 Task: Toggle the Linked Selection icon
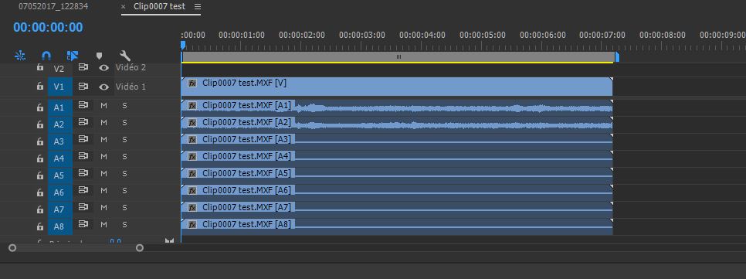[73, 56]
